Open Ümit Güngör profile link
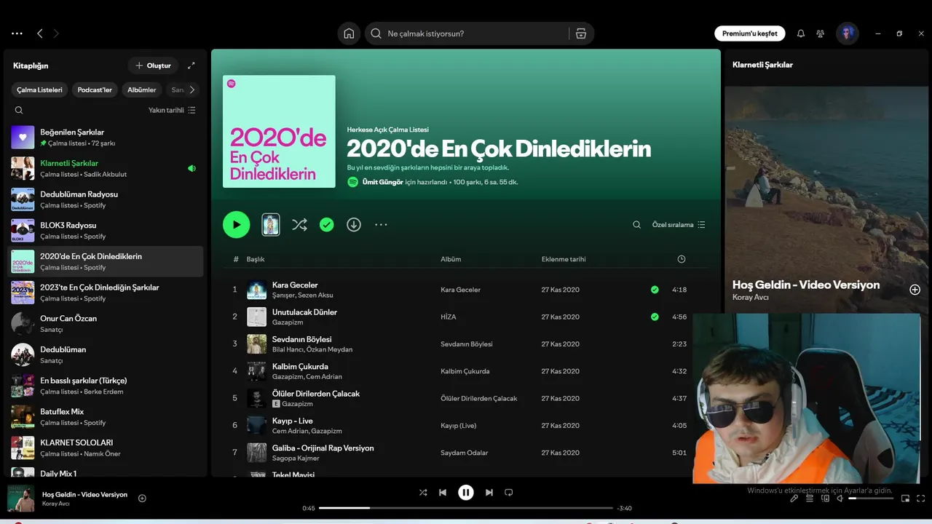 pos(382,182)
